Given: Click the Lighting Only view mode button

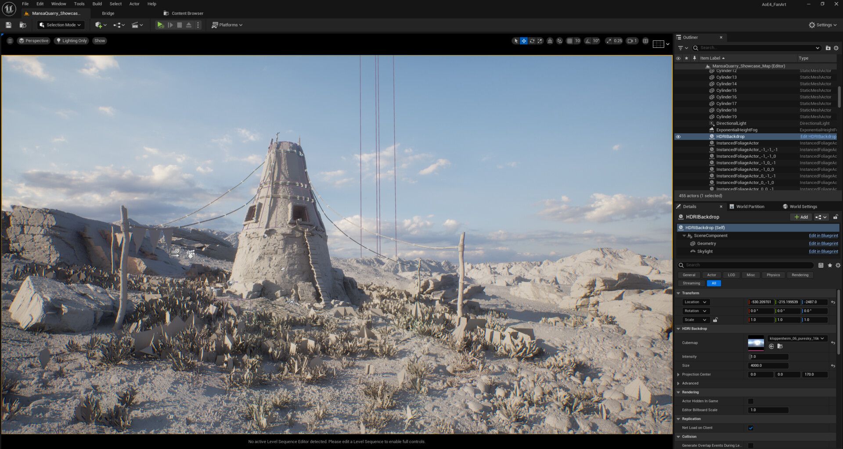Looking at the screenshot, I should tap(71, 41).
